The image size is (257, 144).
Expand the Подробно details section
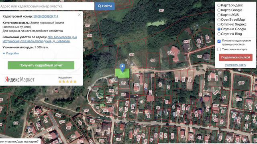pyautogui.click(x=11, y=53)
